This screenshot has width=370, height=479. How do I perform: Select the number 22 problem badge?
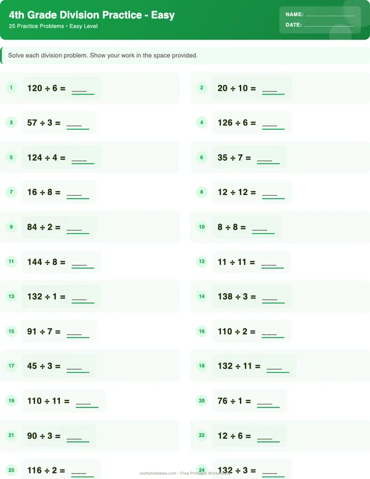202,436
